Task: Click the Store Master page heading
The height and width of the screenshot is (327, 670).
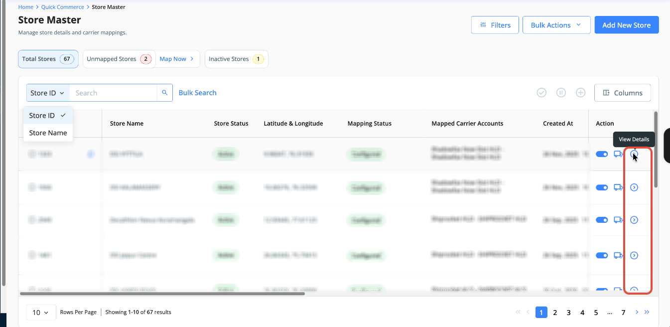Action: point(49,20)
